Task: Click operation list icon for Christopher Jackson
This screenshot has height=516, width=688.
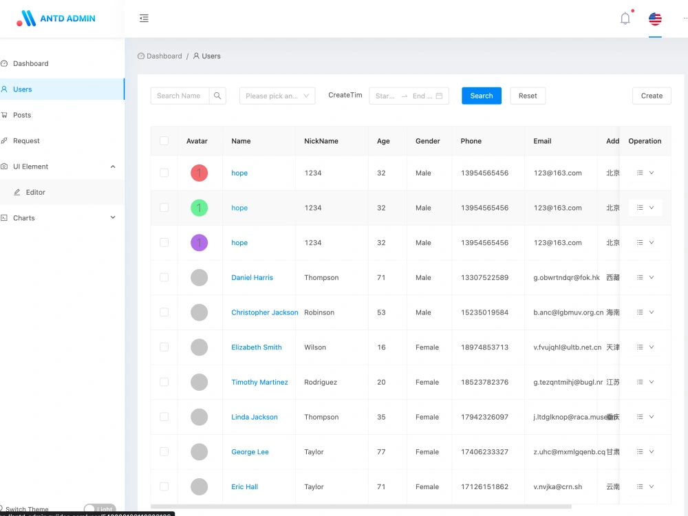Action: tap(640, 312)
